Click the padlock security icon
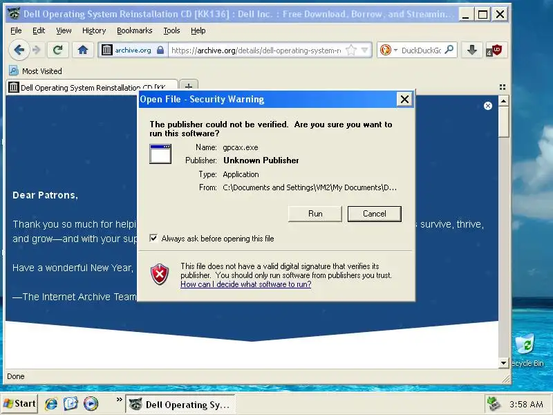This screenshot has height=415, width=553. point(160,50)
